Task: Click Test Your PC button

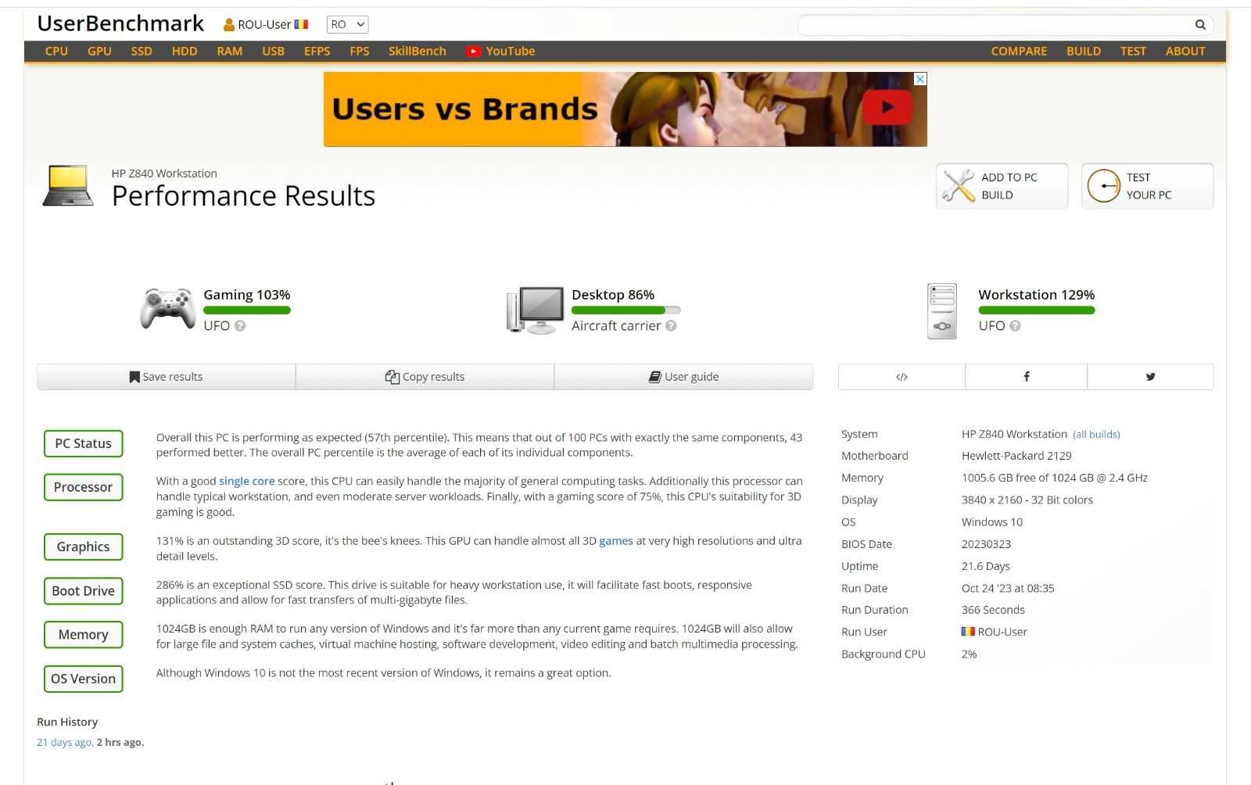Action: click(x=1148, y=186)
